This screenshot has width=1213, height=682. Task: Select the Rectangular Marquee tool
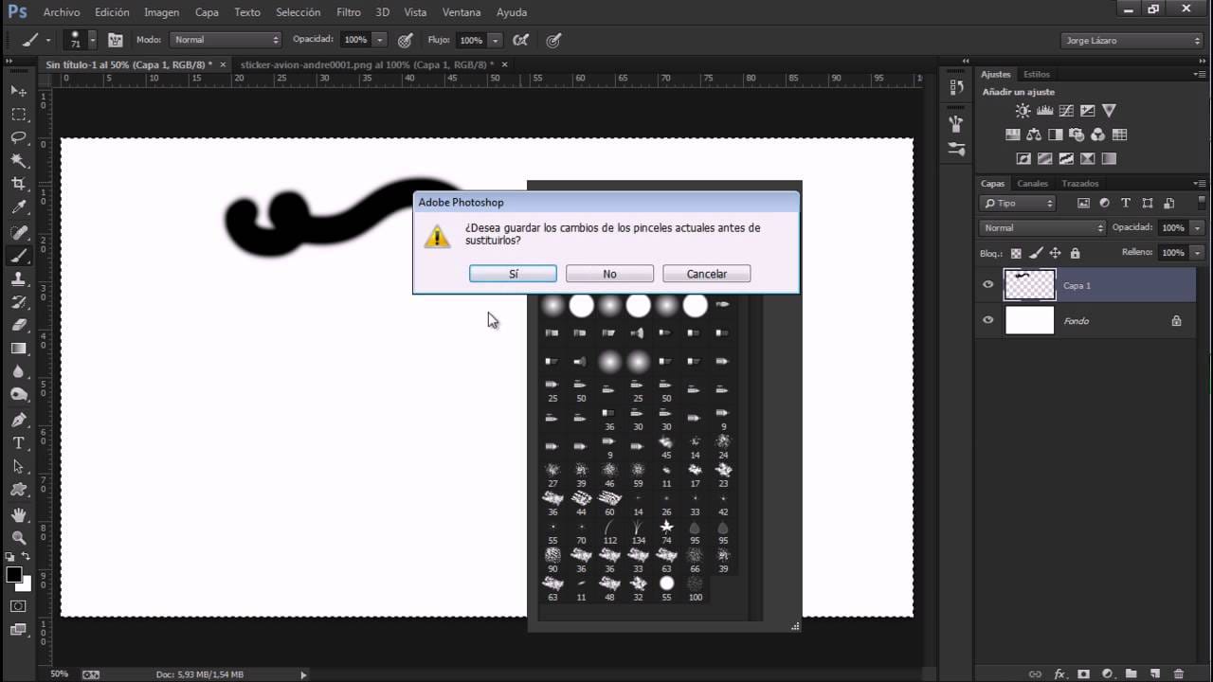click(x=18, y=114)
